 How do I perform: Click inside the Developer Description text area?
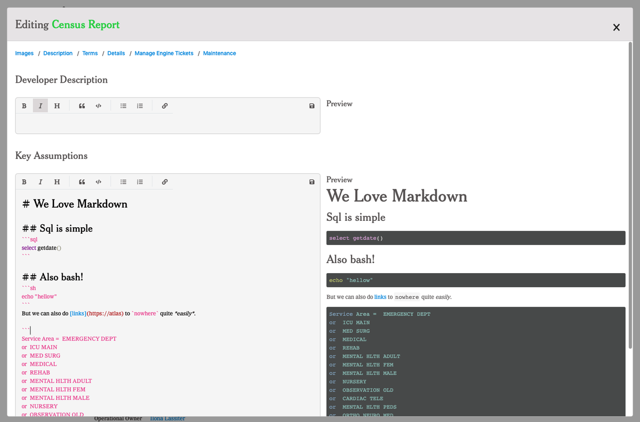[x=167, y=123]
